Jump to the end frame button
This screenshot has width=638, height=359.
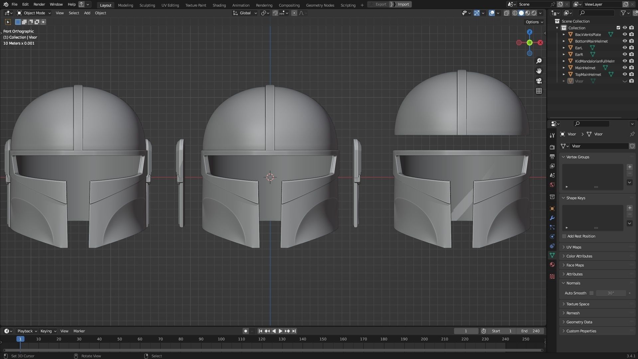tap(294, 331)
